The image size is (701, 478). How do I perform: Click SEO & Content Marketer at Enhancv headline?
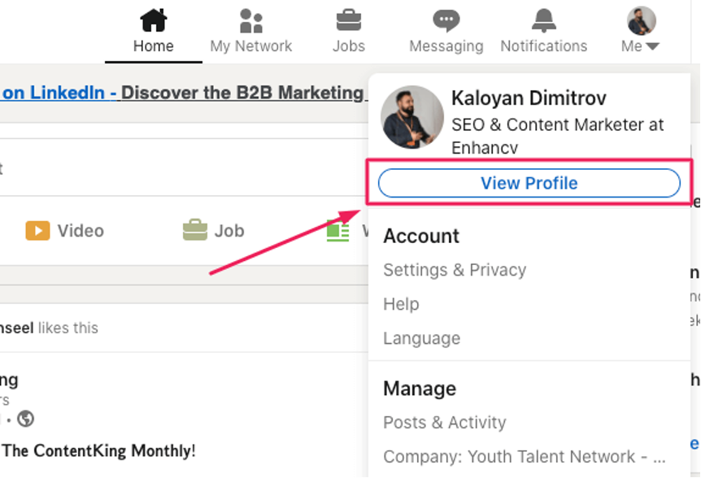558,136
